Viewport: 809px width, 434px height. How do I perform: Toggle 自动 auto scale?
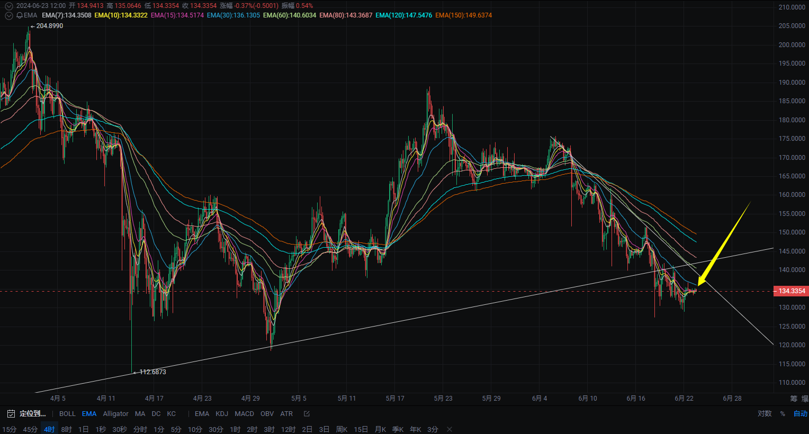pyautogui.click(x=801, y=414)
